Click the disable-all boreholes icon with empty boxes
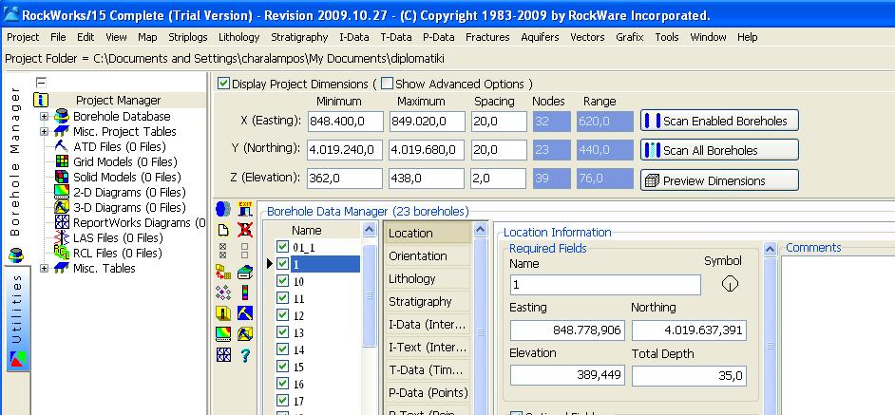This screenshot has width=895, height=415. click(245, 251)
